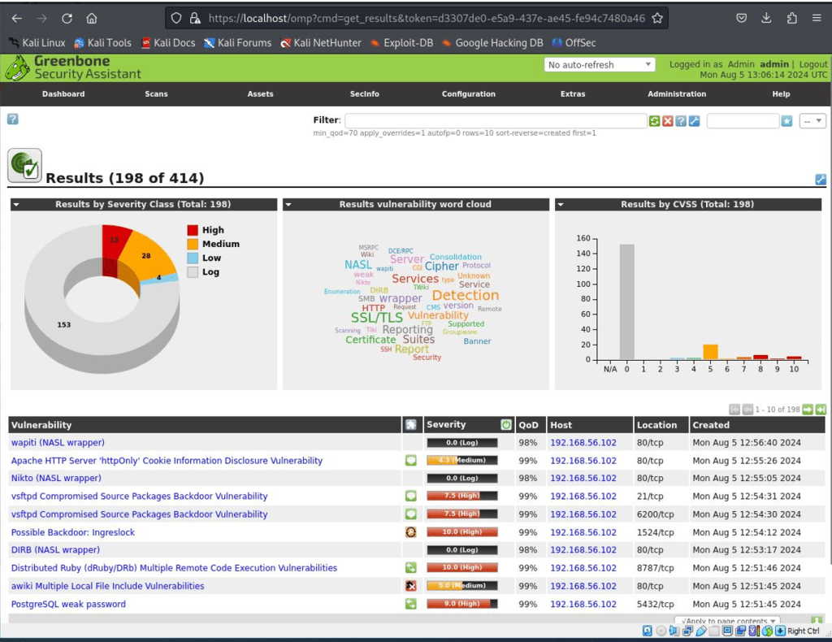
Task: Click the blue star new-filter icon
Action: (x=786, y=121)
